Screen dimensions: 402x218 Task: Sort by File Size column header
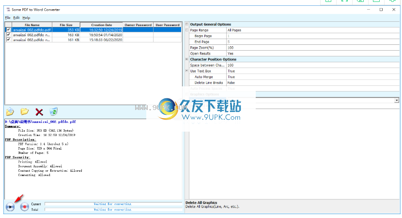(x=66, y=25)
